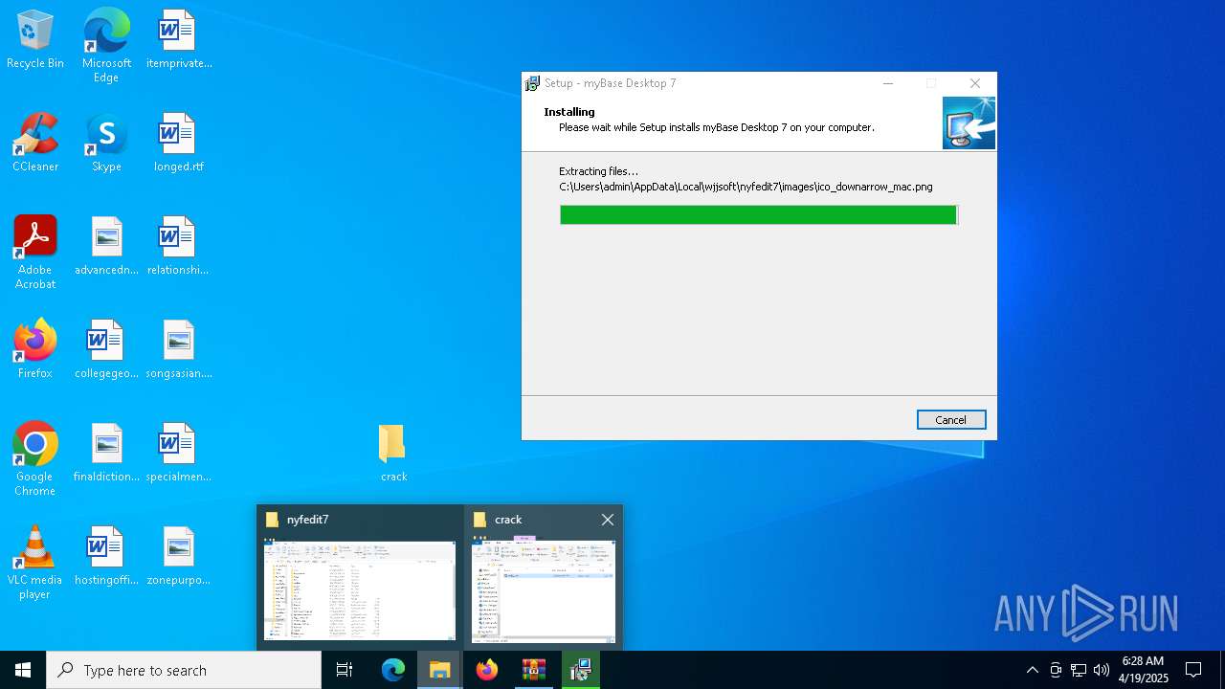Open Task View from the taskbar
Screen dimensions: 1225x689
tap(345, 670)
